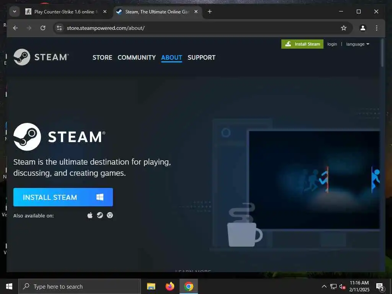
Task: Click the large Steam hero logo
Action: pyautogui.click(x=59, y=137)
